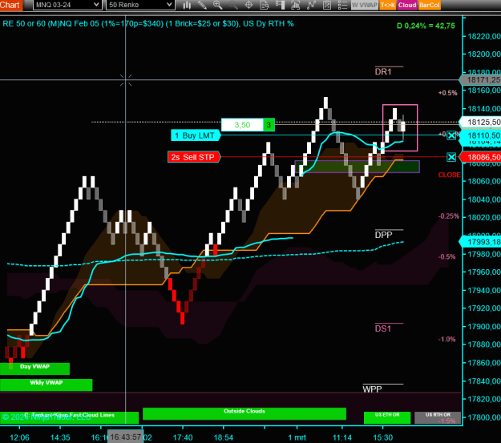Screen dimensions: 501x443
Task: Toggle the Day VWAP green button
Action: [x=34, y=368]
